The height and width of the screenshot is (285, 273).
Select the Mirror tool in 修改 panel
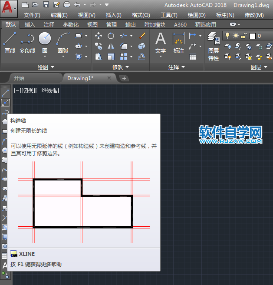click(x=111, y=46)
